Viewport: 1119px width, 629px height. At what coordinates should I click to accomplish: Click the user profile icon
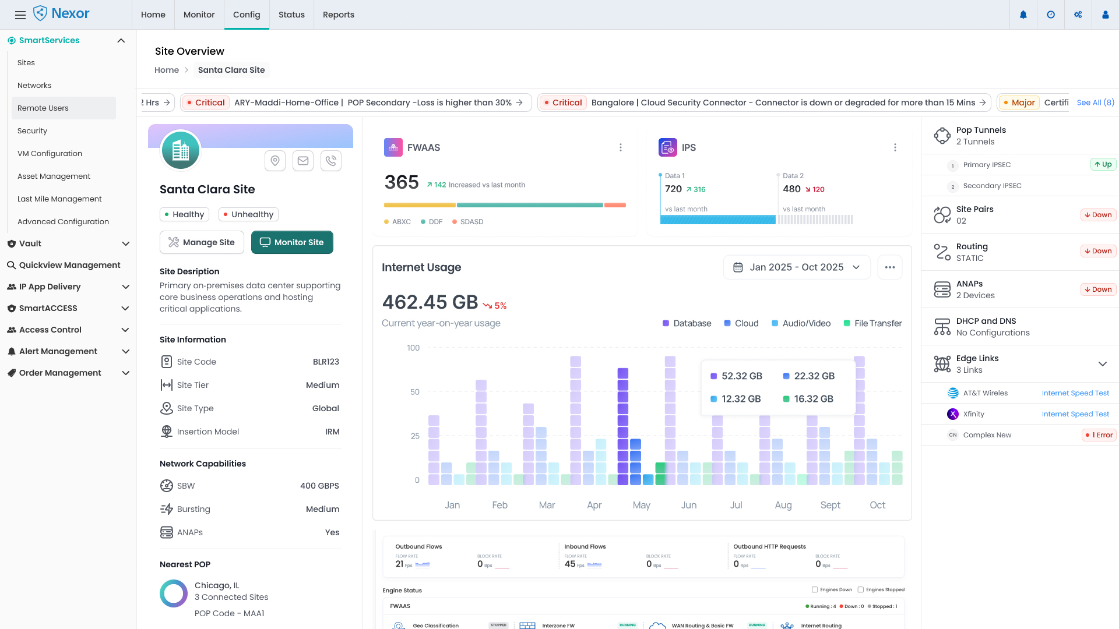pos(1105,15)
